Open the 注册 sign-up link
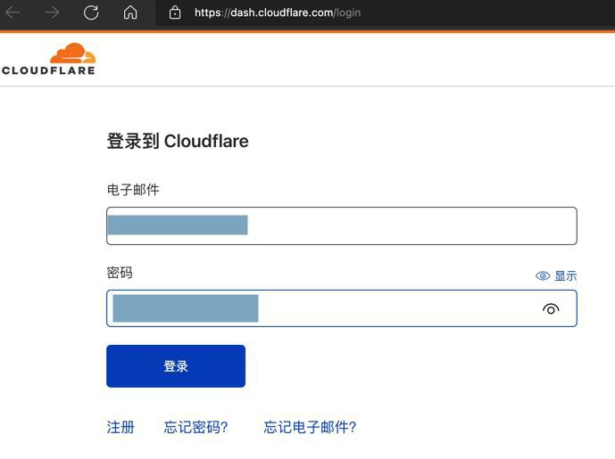 click(121, 427)
